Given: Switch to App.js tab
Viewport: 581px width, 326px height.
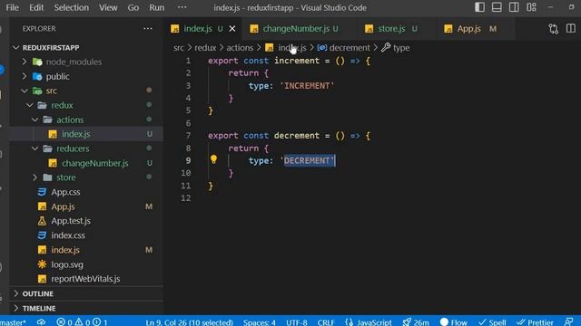Looking at the screenshot, I should (x=470, y=28).
